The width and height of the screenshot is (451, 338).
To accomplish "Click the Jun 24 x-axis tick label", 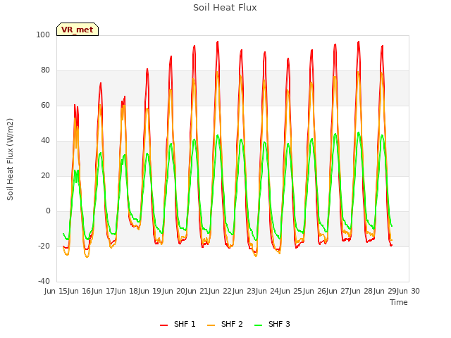I will click(268, 291).
